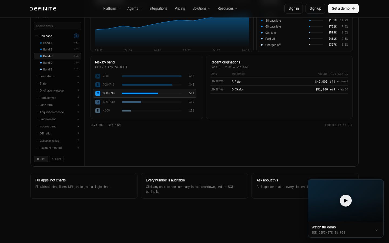
Task: Select the 650–699 risk band row
Action: pyautogui.click(x=145, y=93)
